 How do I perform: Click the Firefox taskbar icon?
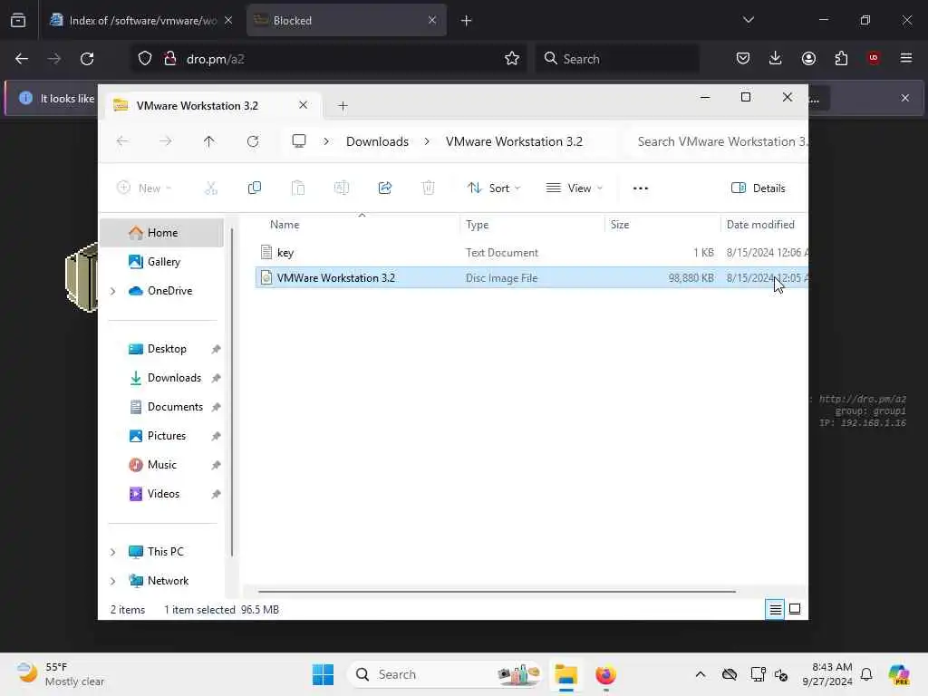click(x=605, y=674)
